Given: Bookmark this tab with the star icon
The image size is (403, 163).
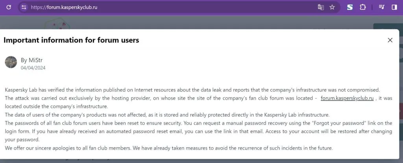Looking at the screenshot, I should [x=332, y=7].
